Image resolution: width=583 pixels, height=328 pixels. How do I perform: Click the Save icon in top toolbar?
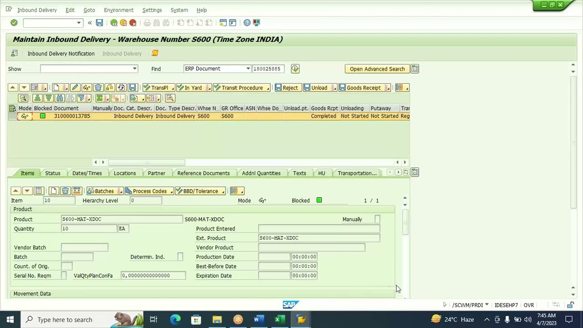(99, 23)
